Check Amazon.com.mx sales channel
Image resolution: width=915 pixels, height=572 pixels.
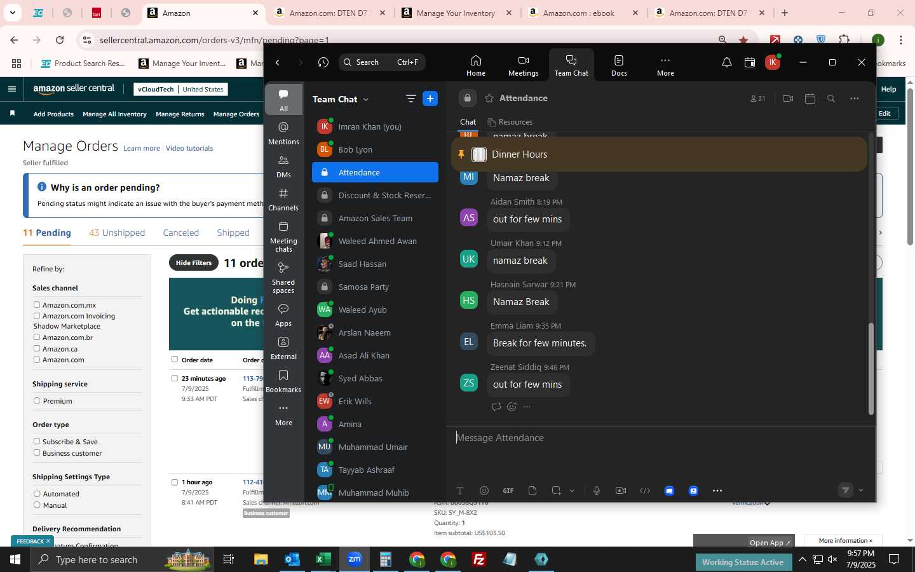(x=37, y=305)
